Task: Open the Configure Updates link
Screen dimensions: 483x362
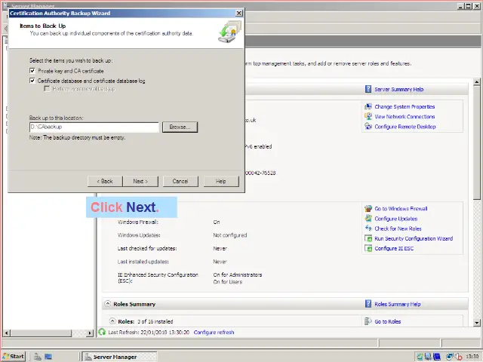Action: (395, 219)
